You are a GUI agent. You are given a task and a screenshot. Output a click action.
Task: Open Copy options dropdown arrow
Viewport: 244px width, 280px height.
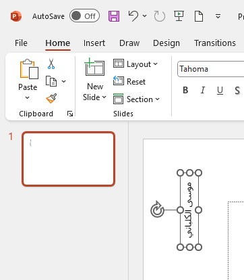(x=64, y=81)
